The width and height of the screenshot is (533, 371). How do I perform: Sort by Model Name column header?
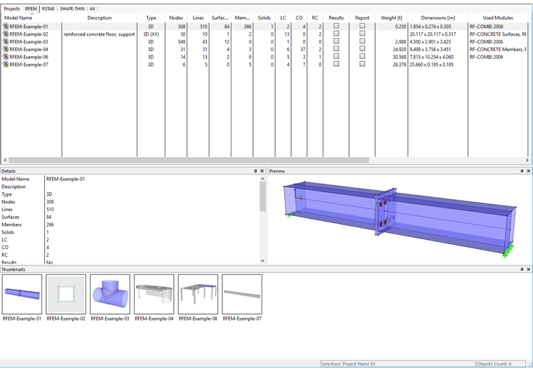coord(32,18)
